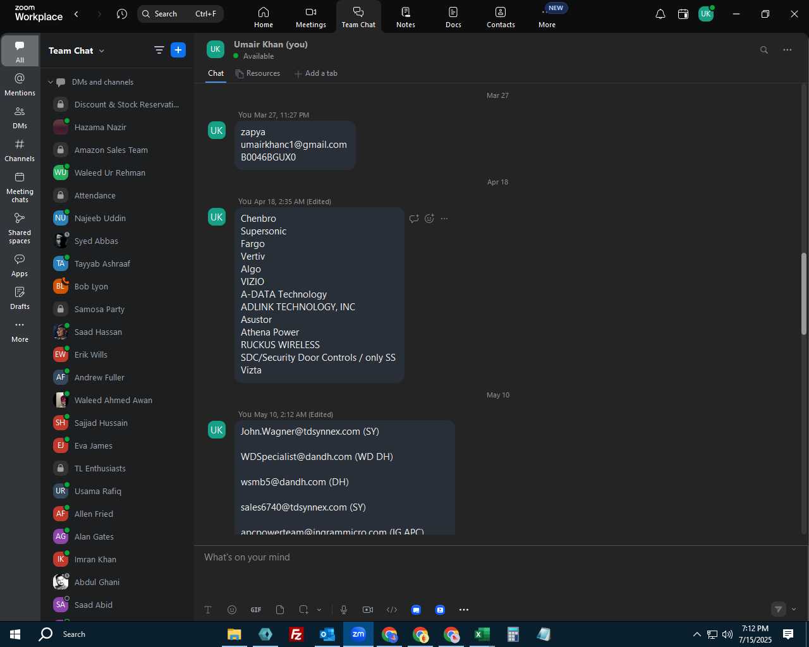Viewport: 809px width, 647px height.
Task: Open the history clock icon
Action: click(122, 14)
